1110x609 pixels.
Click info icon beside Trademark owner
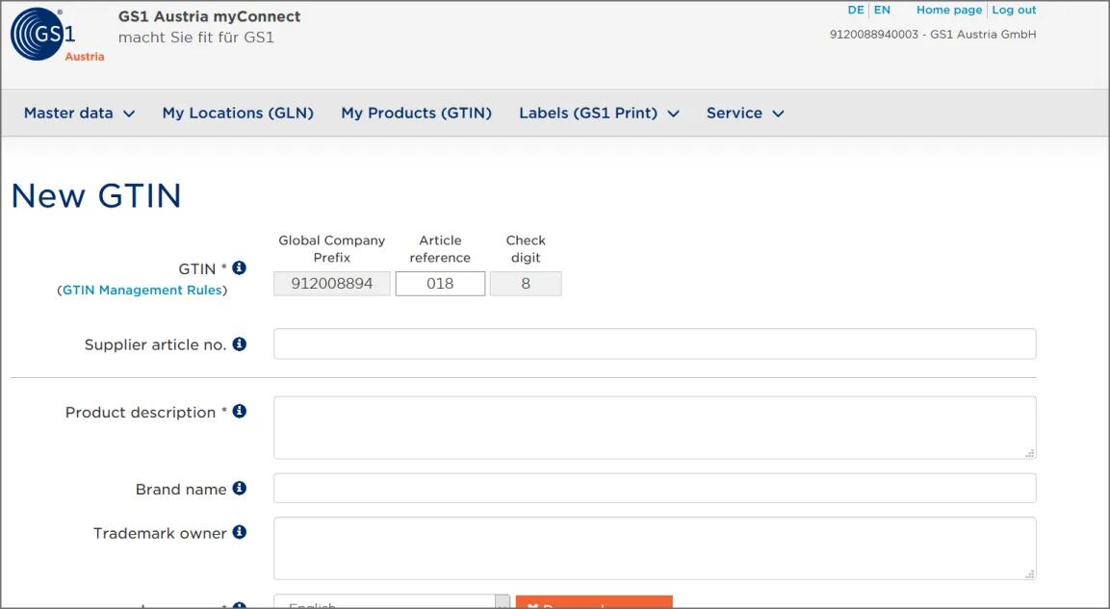pyautogui.click(x=240, y=533)
